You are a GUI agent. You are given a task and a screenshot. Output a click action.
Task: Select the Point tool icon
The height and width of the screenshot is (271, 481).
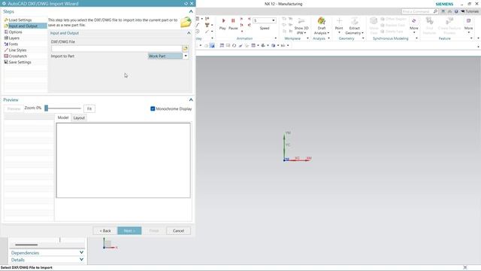(339, 21)
